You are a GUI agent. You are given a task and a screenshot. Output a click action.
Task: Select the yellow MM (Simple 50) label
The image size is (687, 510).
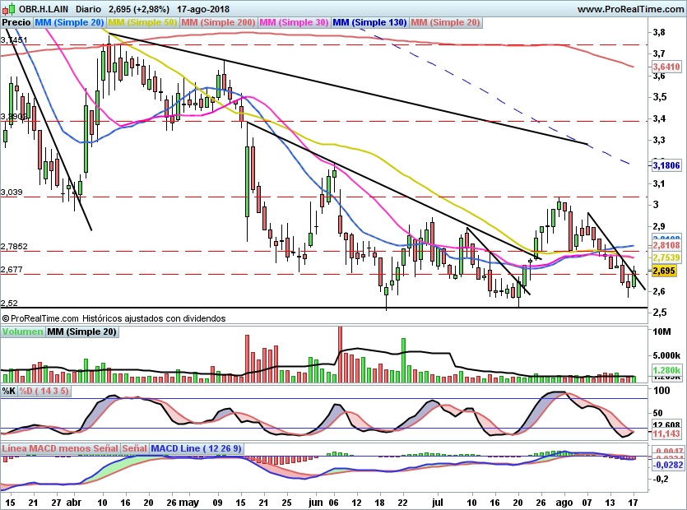(142, 22)
